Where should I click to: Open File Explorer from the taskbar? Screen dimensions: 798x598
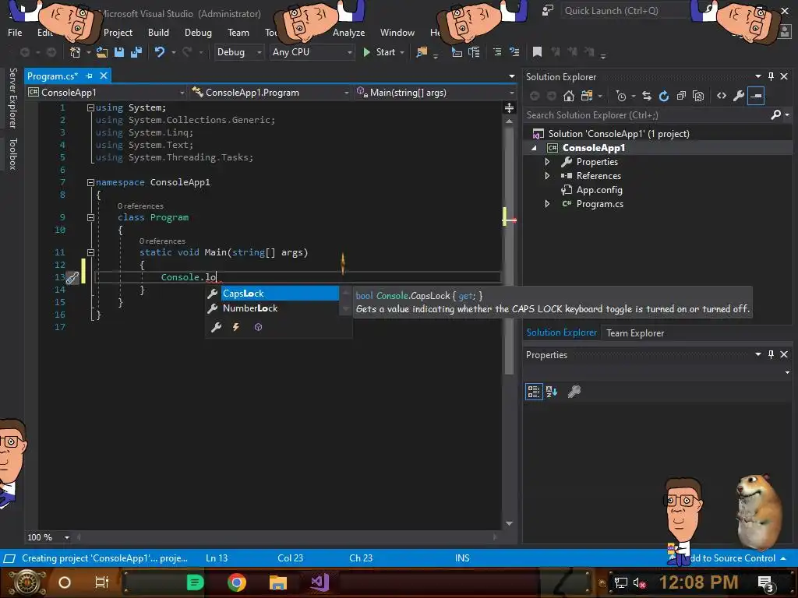[278, 582]
